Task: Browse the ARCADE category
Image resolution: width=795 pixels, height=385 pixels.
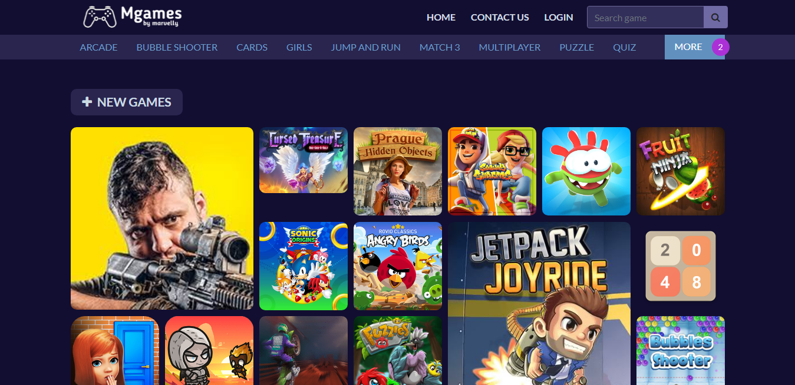Action: pyautogui.click(x=98, y=47)
